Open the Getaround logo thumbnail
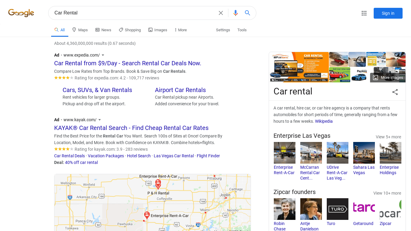 coord(364,209)
